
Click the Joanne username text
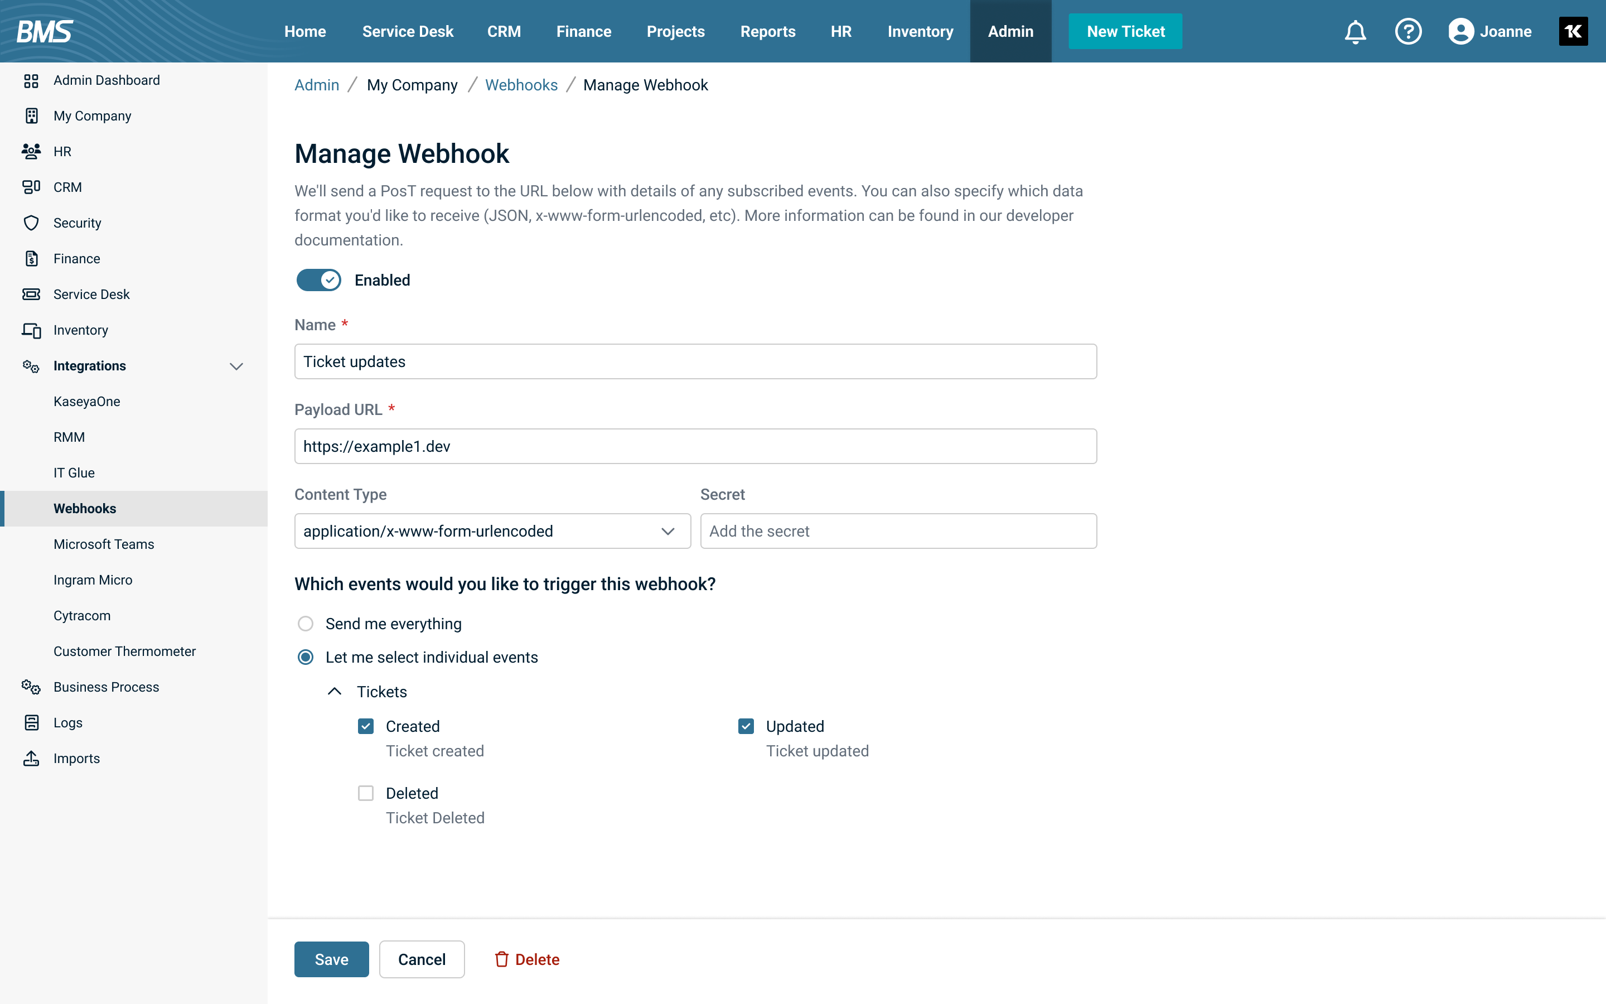[x=1505, y=31]
